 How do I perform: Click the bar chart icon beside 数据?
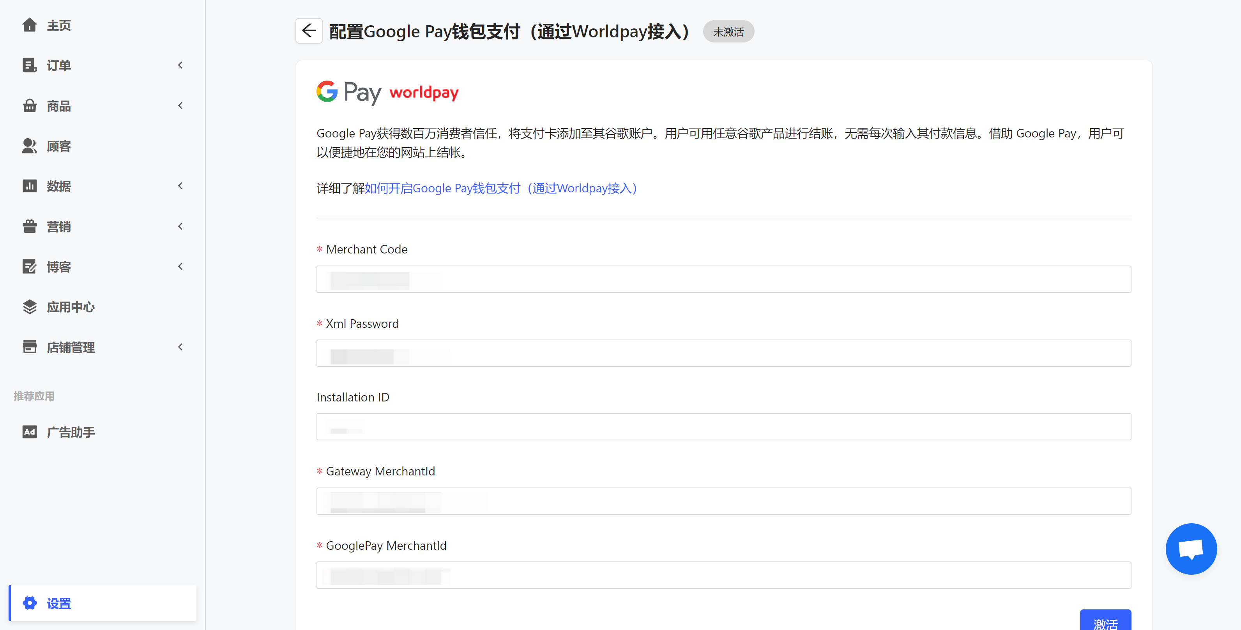coord(29,186)
